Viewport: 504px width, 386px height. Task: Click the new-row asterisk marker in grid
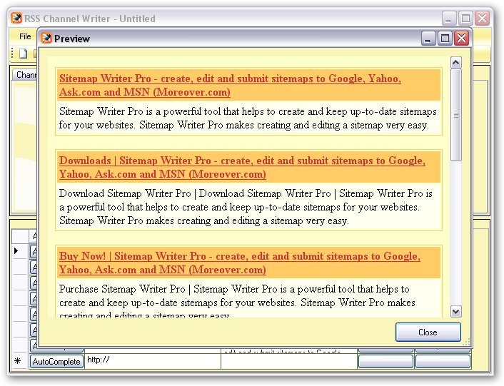[18, 361]
